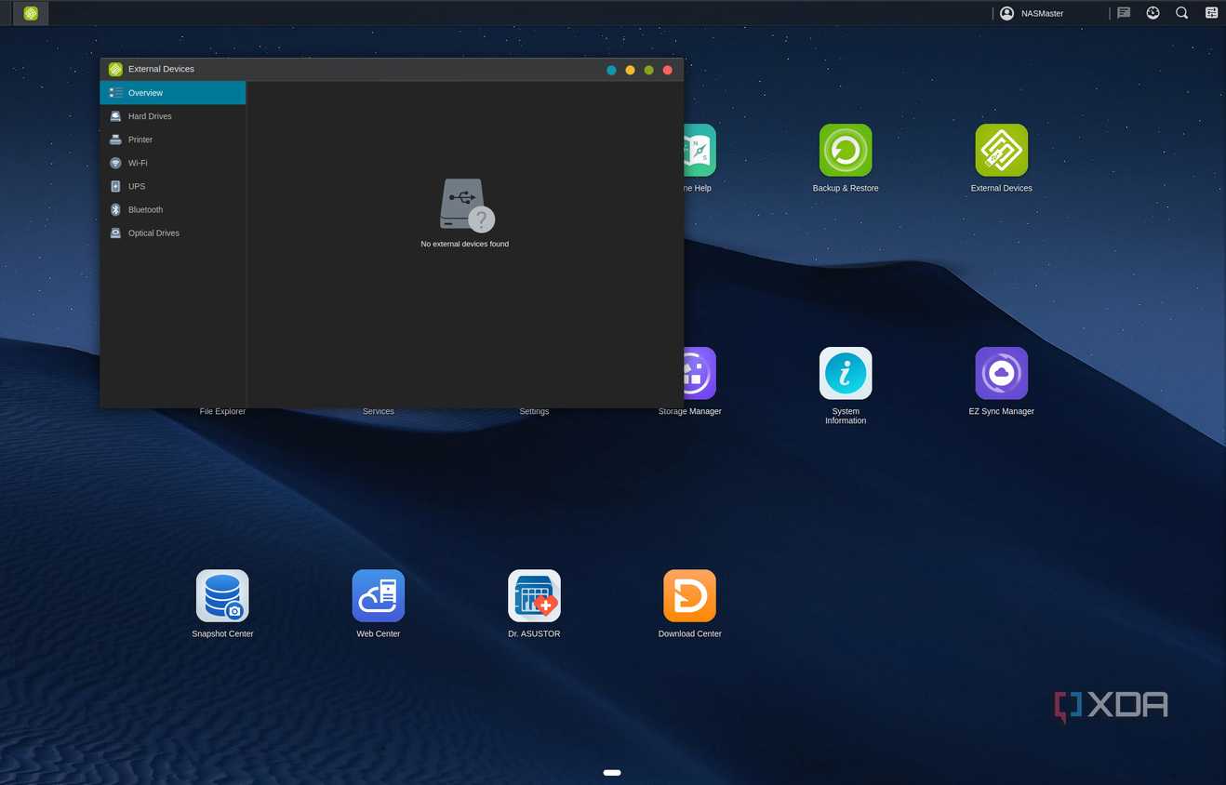The image size is (1226, 785).
Task: Open EZ Sync Manager
Action: [1001, 373]
